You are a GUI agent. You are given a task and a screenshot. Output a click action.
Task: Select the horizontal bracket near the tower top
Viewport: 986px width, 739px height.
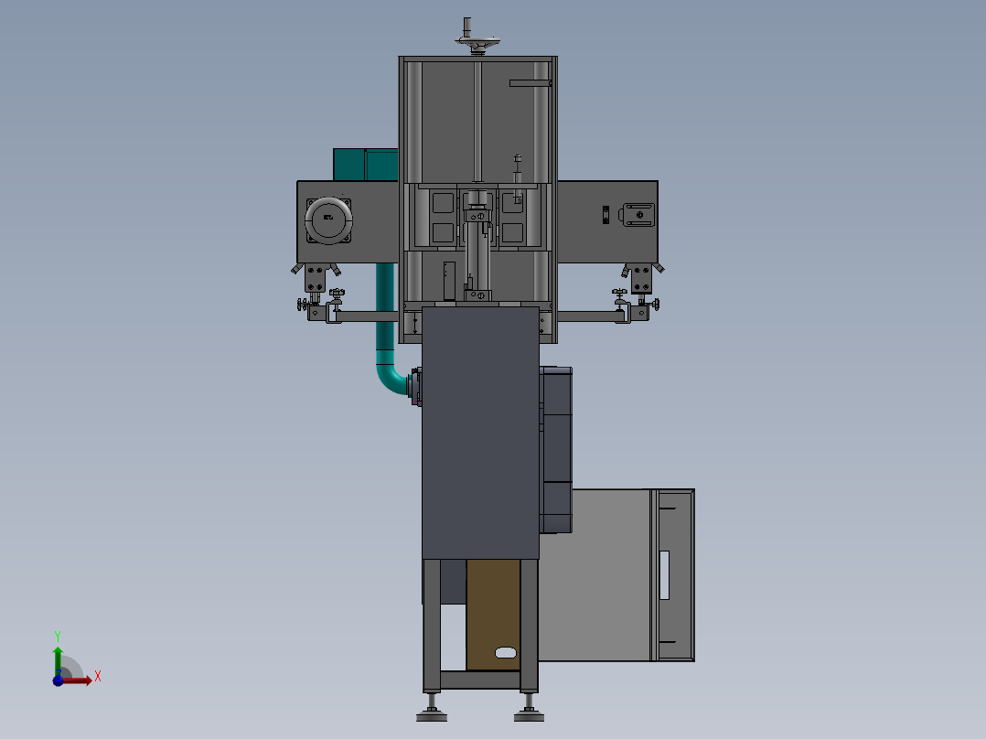(531, 83)
